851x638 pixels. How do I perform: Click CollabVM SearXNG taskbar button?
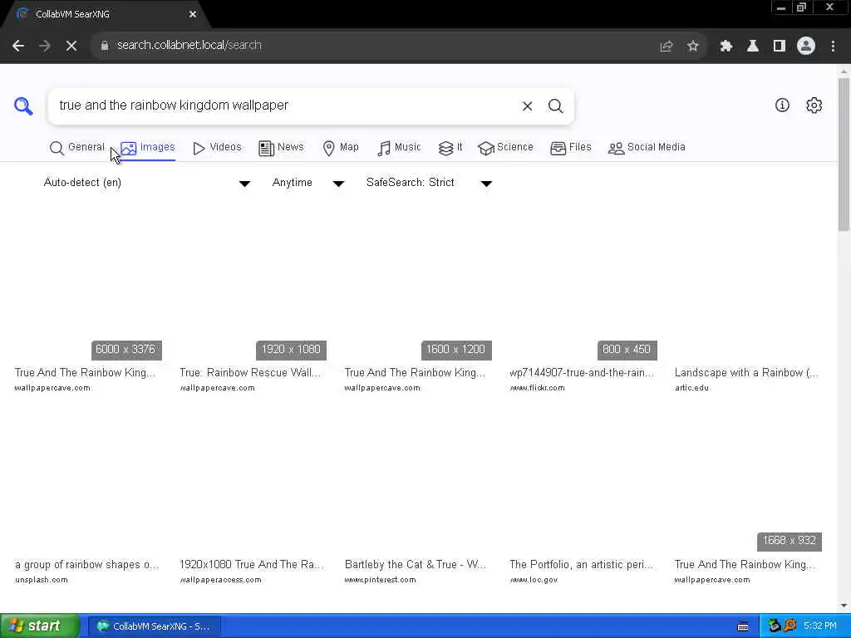coord(154,626)
